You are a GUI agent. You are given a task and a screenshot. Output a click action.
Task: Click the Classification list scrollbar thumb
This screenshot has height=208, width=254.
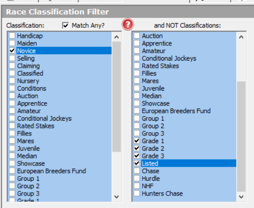point(116,97)
